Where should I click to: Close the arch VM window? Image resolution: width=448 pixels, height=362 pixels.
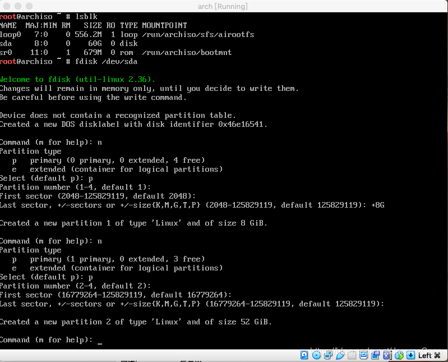click(x=7, y=6)
